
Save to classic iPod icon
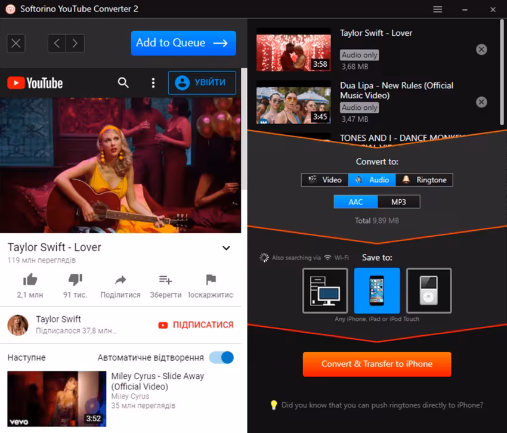429,290
